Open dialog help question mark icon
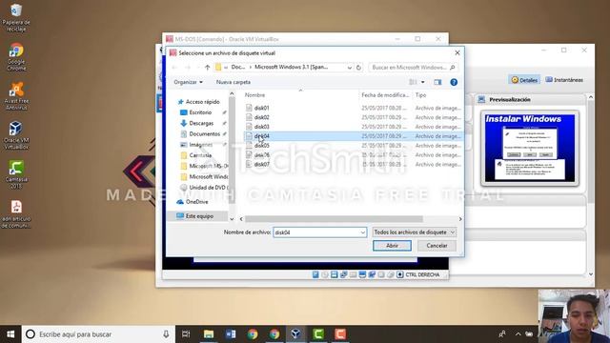The width and height of the screenshot is (610, 343). click(x=454, y=82)
